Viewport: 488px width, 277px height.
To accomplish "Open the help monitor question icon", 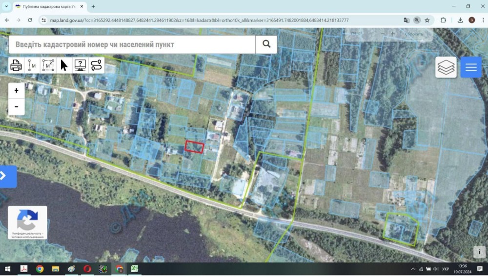I will click(x=81, y=65).
